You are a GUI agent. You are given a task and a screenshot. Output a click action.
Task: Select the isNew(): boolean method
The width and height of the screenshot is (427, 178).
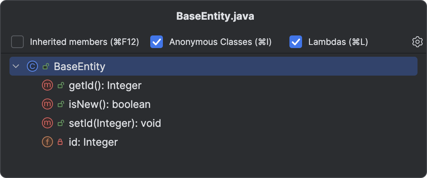coord(110,104)
